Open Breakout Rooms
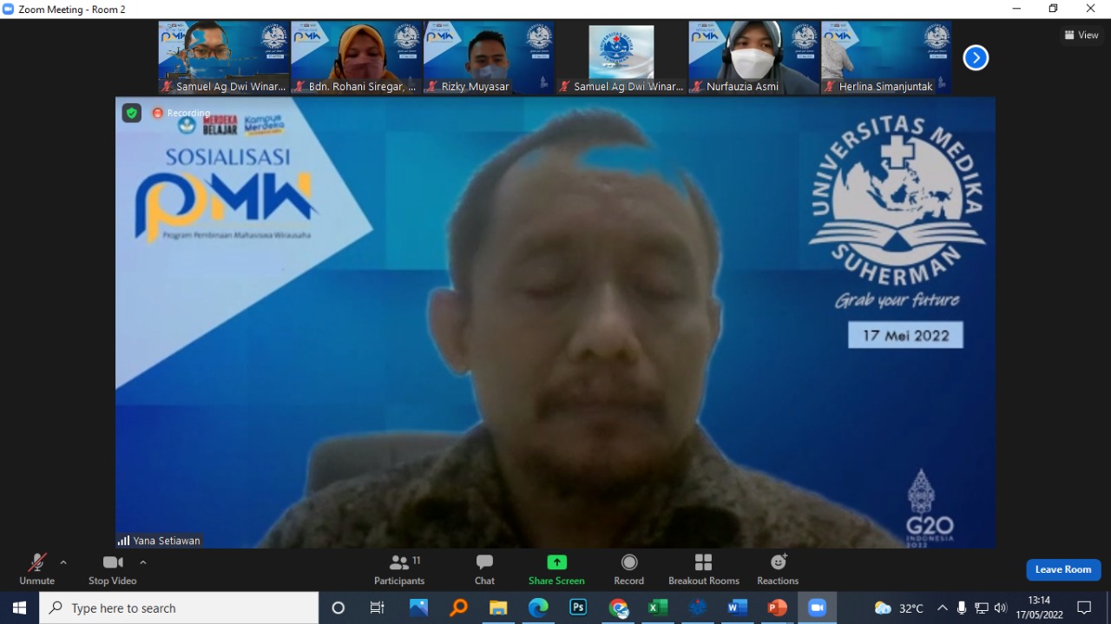Viewport: 1111px width, 624px height. click(x=703, y=569)
